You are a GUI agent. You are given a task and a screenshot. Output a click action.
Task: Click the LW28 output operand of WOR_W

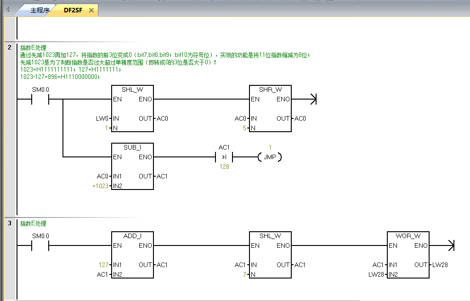(440, 265)
